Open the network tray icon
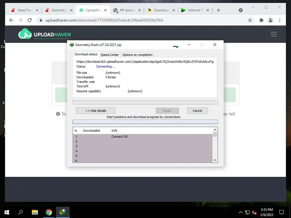Image resolution: width=291 pixels, height=218 pixels. 248,212
